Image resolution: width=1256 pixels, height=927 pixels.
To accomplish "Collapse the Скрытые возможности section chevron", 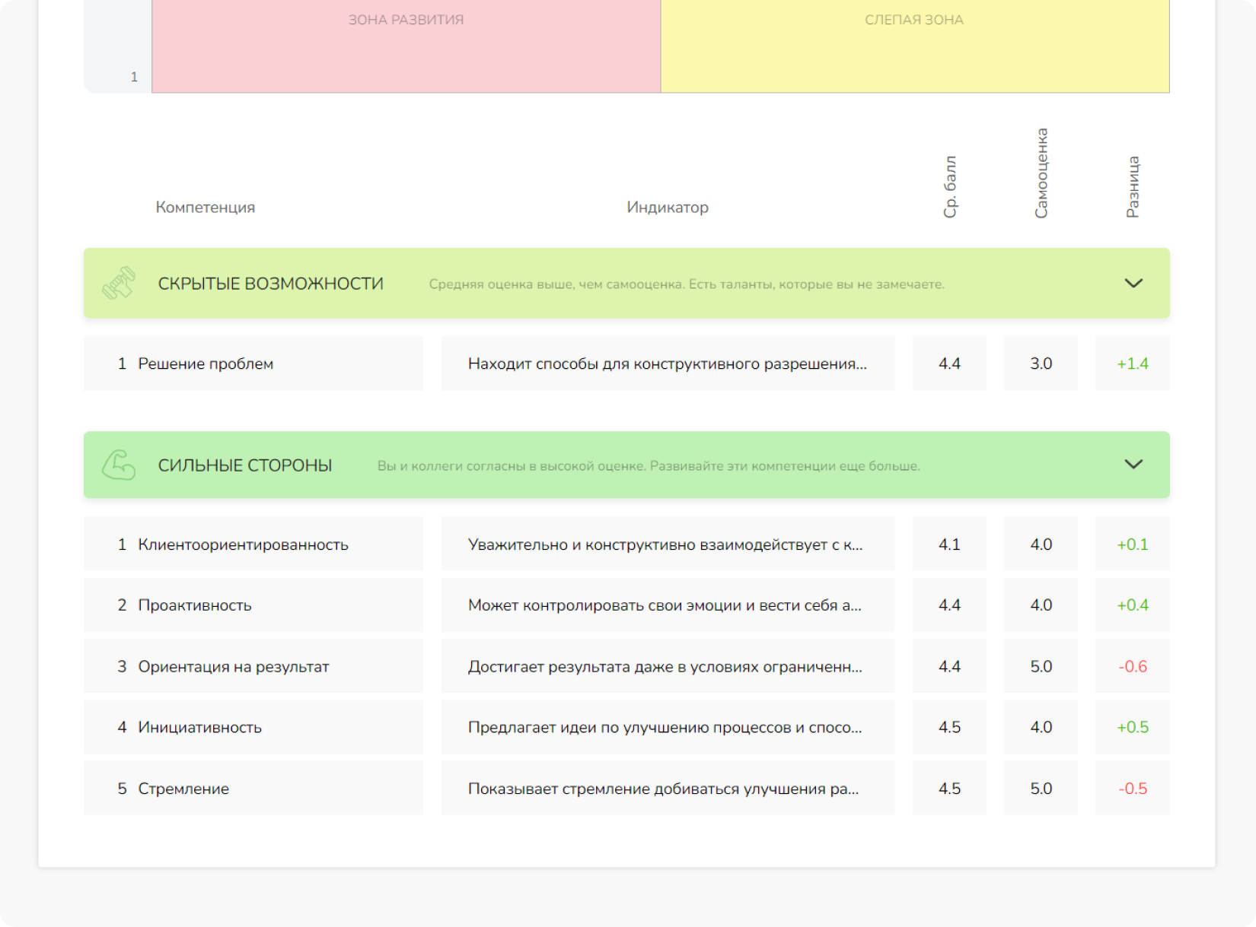I will 1133,283.
